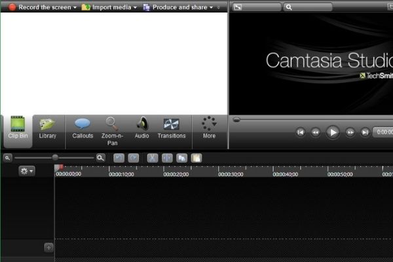Copy the timeline selection
393x262 pixels.
point(181,158)
